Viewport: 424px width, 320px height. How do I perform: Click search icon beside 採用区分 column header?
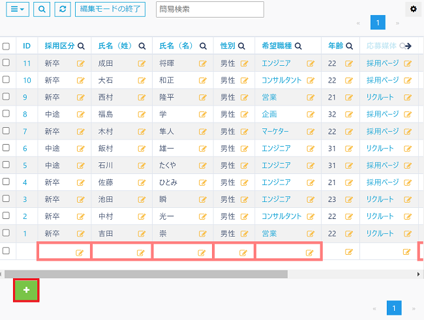click(x=82, y=46)
